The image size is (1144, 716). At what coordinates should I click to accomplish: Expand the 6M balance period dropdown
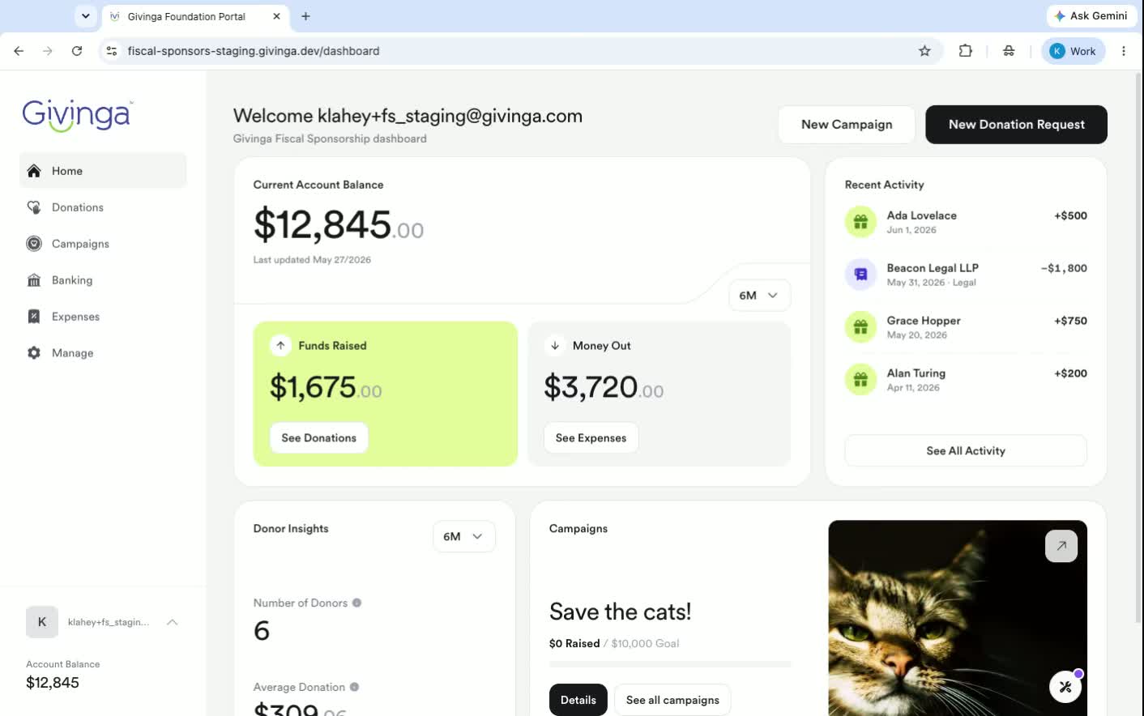[759, 296]
